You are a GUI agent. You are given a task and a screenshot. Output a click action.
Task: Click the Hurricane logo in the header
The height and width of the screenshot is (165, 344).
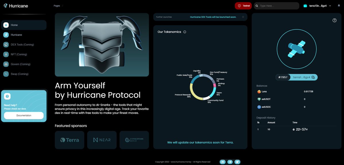pos(16,5)
